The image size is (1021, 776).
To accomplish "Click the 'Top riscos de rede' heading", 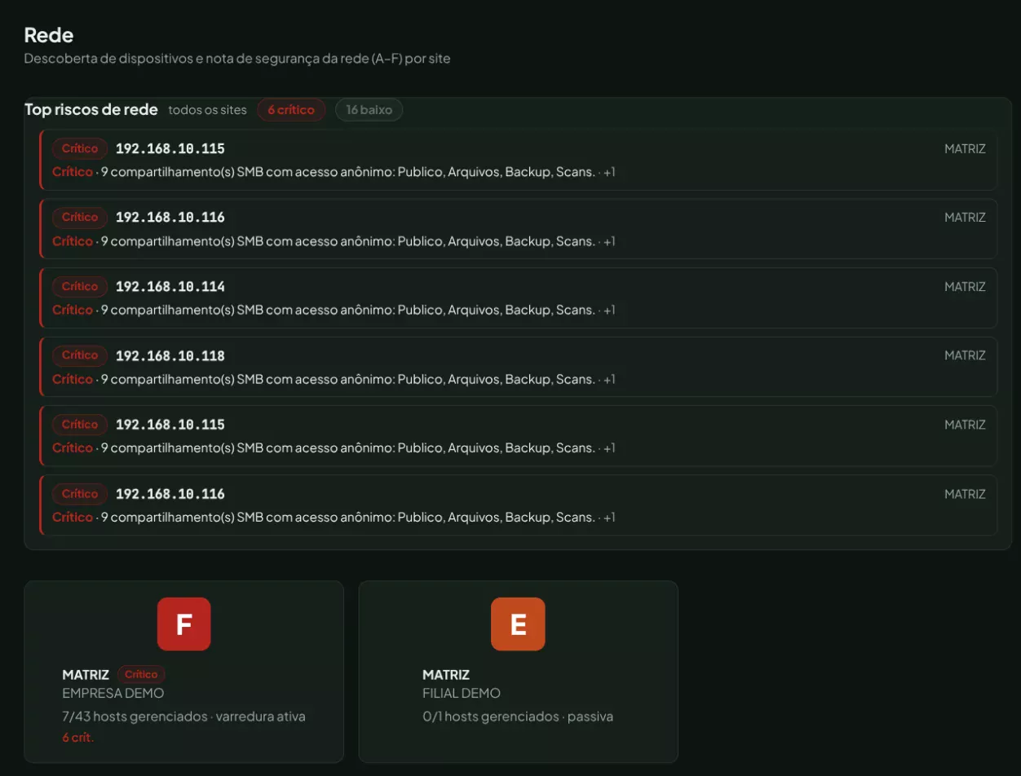I will coord(91,110).
